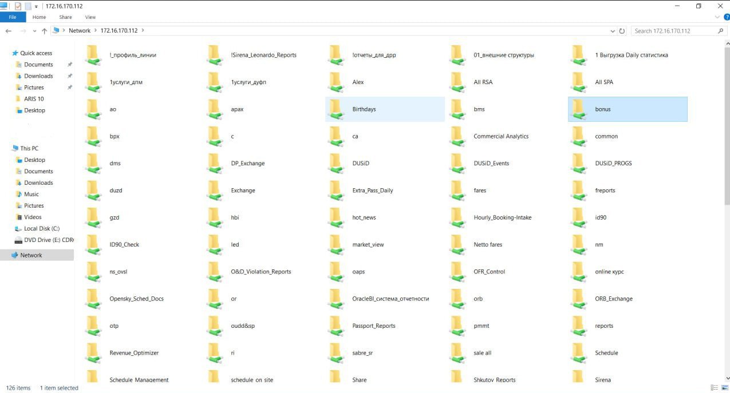Open the address bar history dropdown
730x393 pixels.
pyautogui.click(x=613, y=31)
